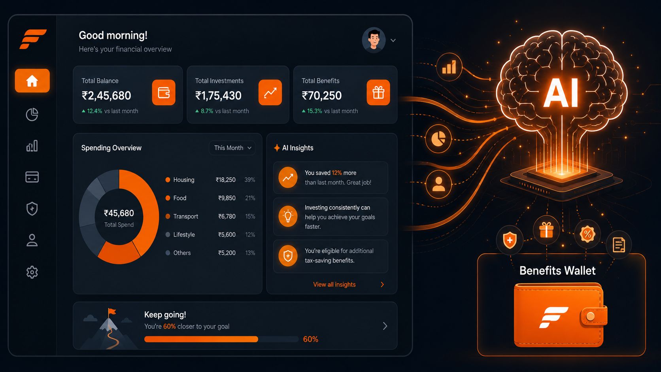Open the cards section in sidebar
The width and height of the screenshot is (661, 372).
click(x=32, y=177)
